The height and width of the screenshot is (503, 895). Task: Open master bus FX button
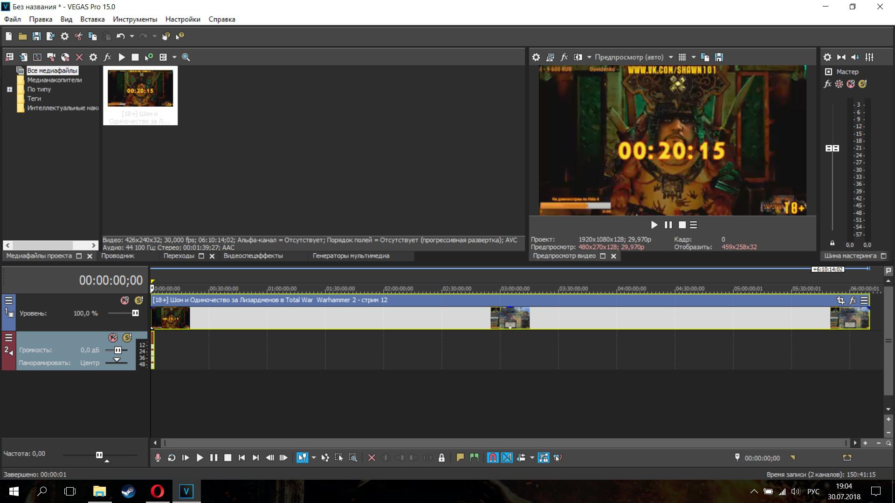827,84
